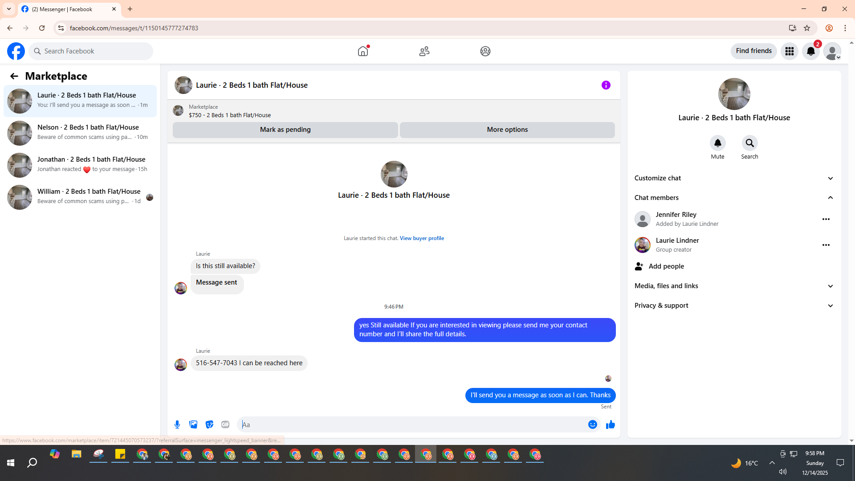Send a thumbs-up like
The image size is (855, 481).
point(610,424)
